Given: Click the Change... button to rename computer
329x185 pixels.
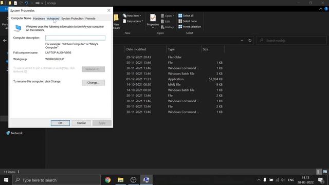Looking at the screenshot, I should (94, 83).
